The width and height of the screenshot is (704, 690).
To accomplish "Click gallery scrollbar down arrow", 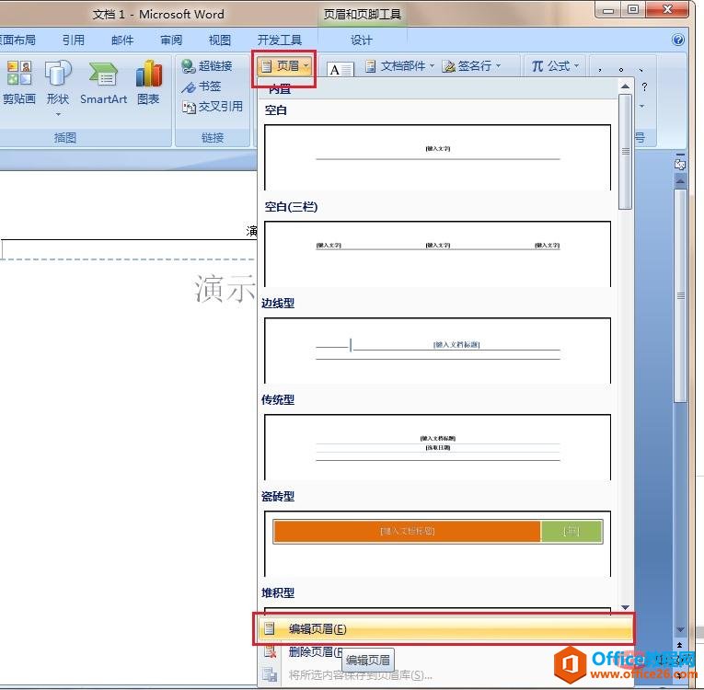I will point(625,607).
